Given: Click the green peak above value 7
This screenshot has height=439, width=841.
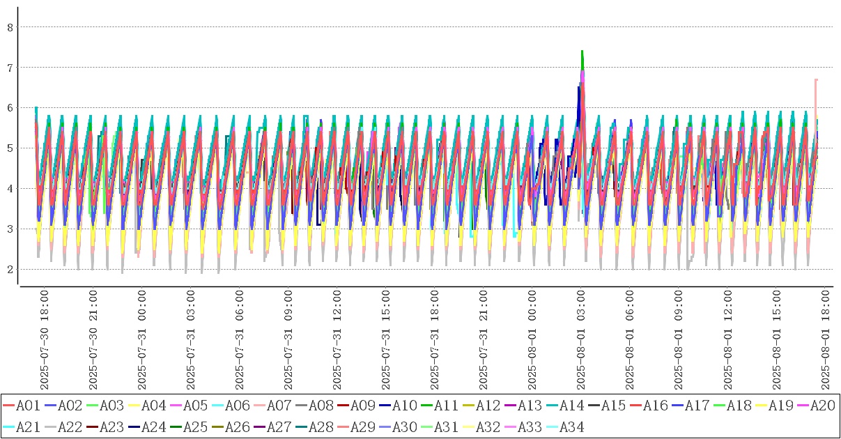Looking at the screenshot, I should (x=582, y=52).
